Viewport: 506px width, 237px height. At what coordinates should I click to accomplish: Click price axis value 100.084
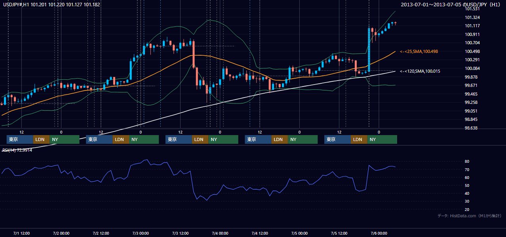(472, 68)
